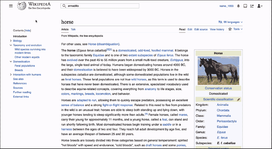The image size is (272, 149).
Task: Hide the Contents sidebar
Action: [x=28, y=31]
